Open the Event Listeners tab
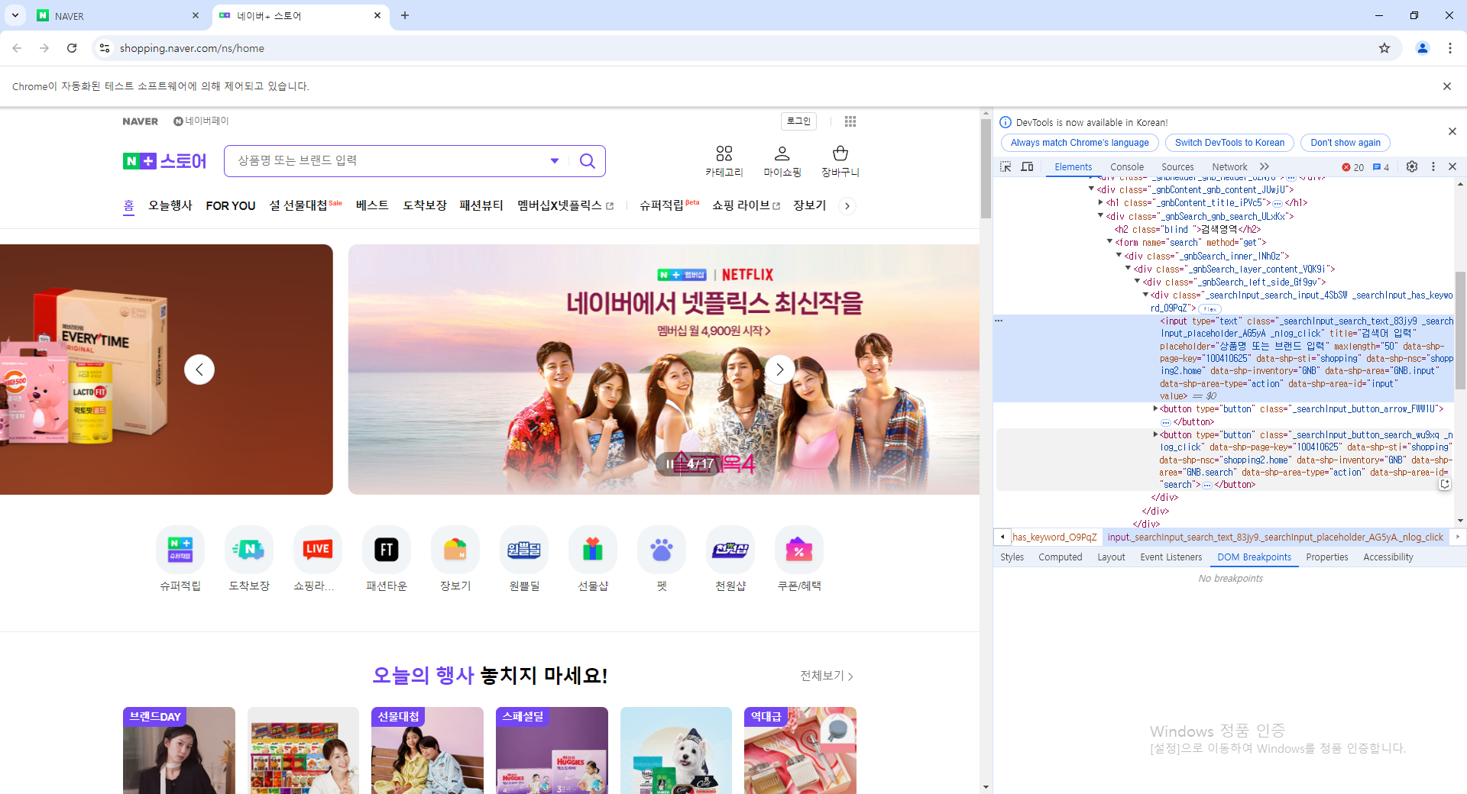Image resolution: width=1467 pixels, height=794 pixels. click(x=1171, y=557)
